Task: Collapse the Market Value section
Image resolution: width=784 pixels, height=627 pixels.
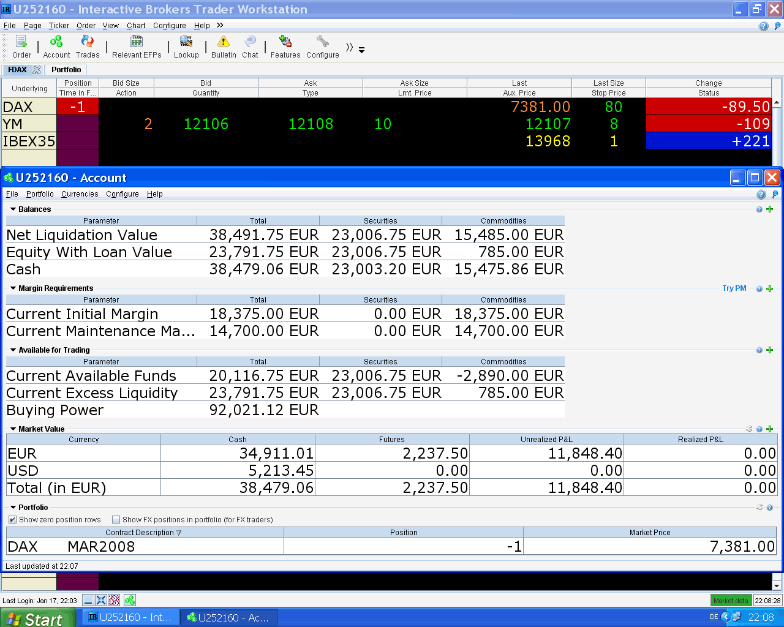Action: tap(13, 429)
